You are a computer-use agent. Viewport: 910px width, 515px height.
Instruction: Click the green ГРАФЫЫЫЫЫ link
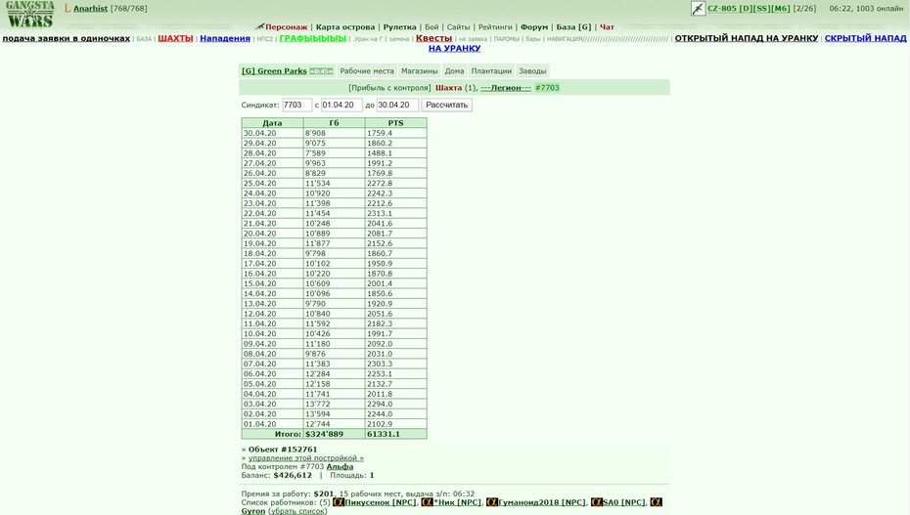(313, 38)
